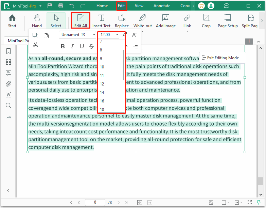Open the Unnamed-T3 font dropdown
Screen dimensions: 266x208
tap(77, 35)
